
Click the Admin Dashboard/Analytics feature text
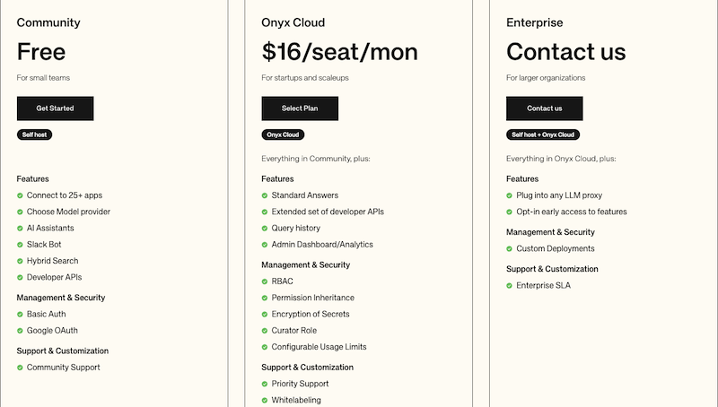click(322, 244)
